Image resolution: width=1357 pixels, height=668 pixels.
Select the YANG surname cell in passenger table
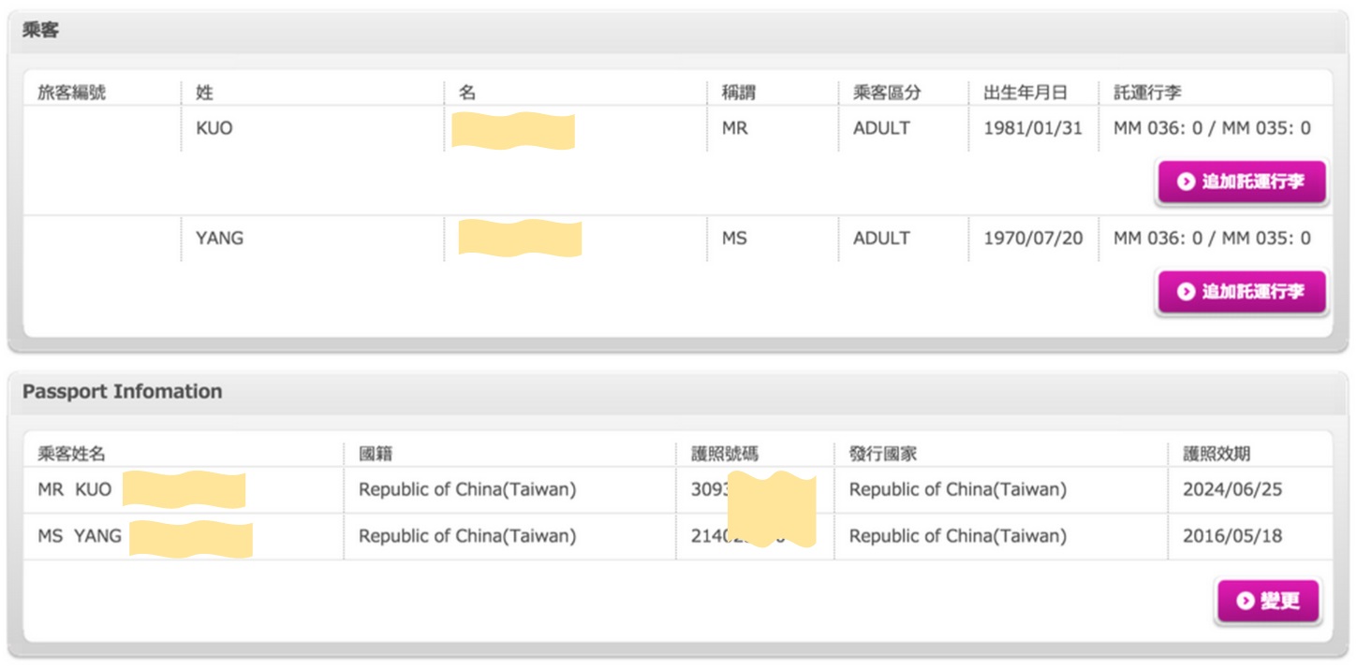click(219, 239)
